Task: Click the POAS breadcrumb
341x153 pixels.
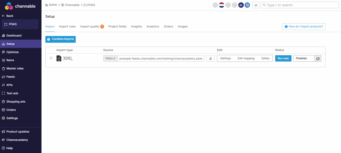Action: (x=89, y=5)
